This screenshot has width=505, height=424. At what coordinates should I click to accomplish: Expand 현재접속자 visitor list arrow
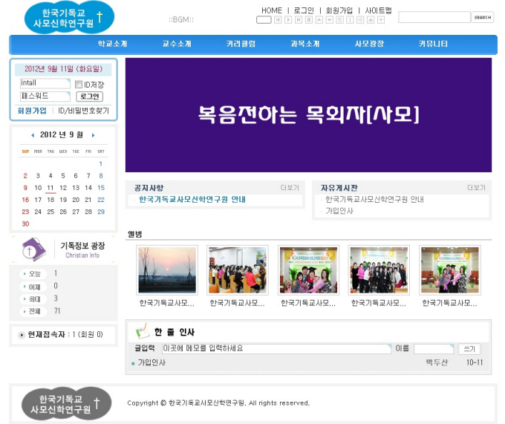coord(22,335)
